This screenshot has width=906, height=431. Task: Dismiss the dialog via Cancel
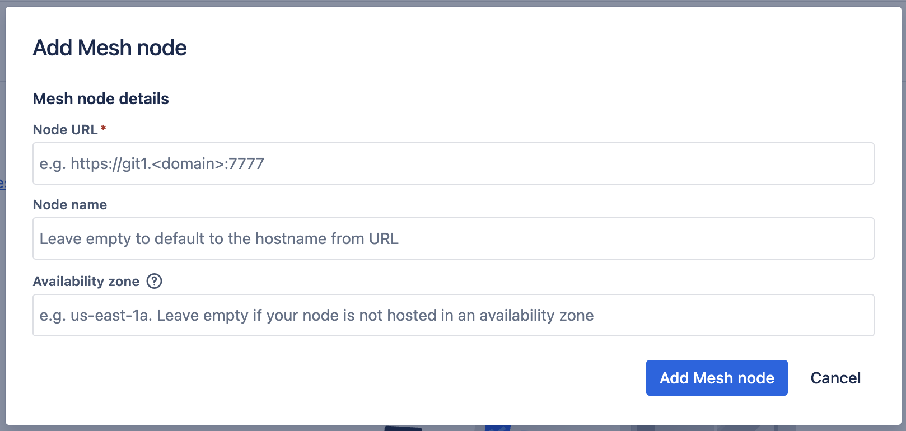pos(835,378)
